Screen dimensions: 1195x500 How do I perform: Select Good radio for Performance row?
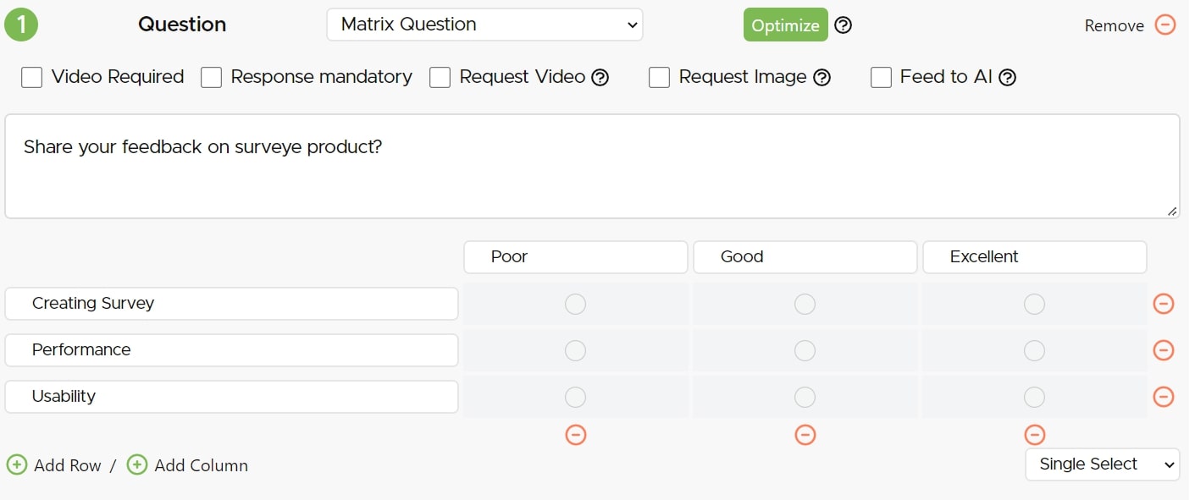[805, 350]
